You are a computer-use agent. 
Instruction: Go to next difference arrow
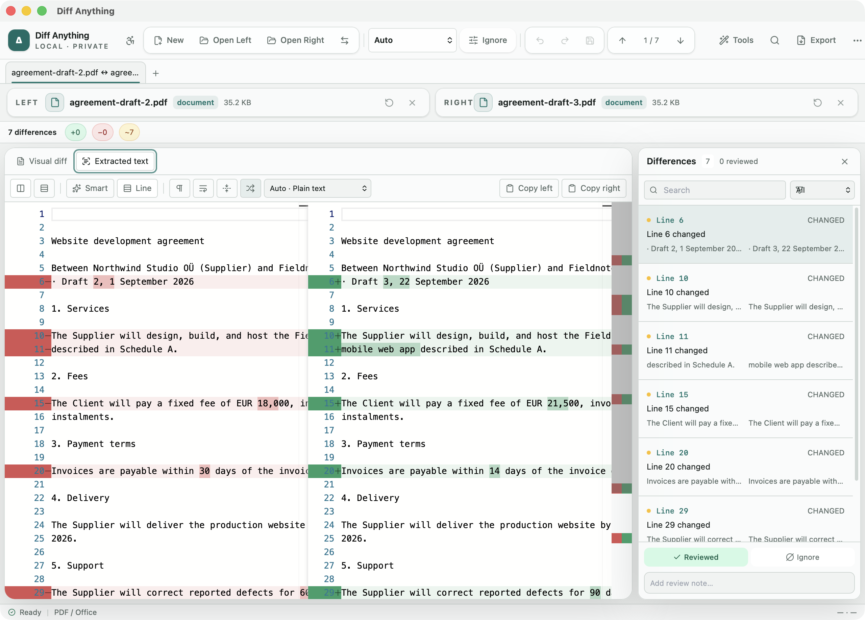(x=681, y=40)
